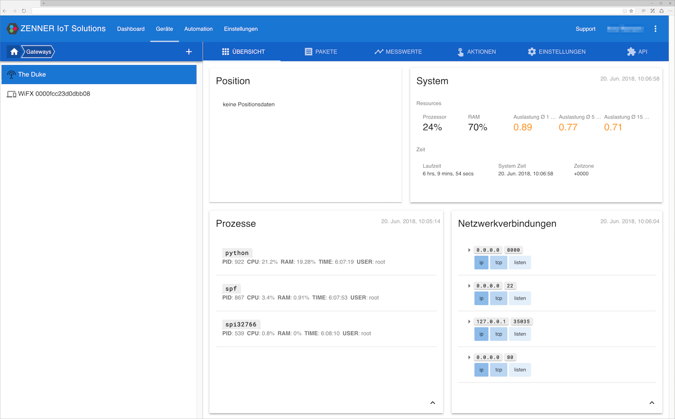This screenshot has height=419, width=675.
Task: Click listen chip for port 80
Action: pyautogui.click(x=520, y=370)
